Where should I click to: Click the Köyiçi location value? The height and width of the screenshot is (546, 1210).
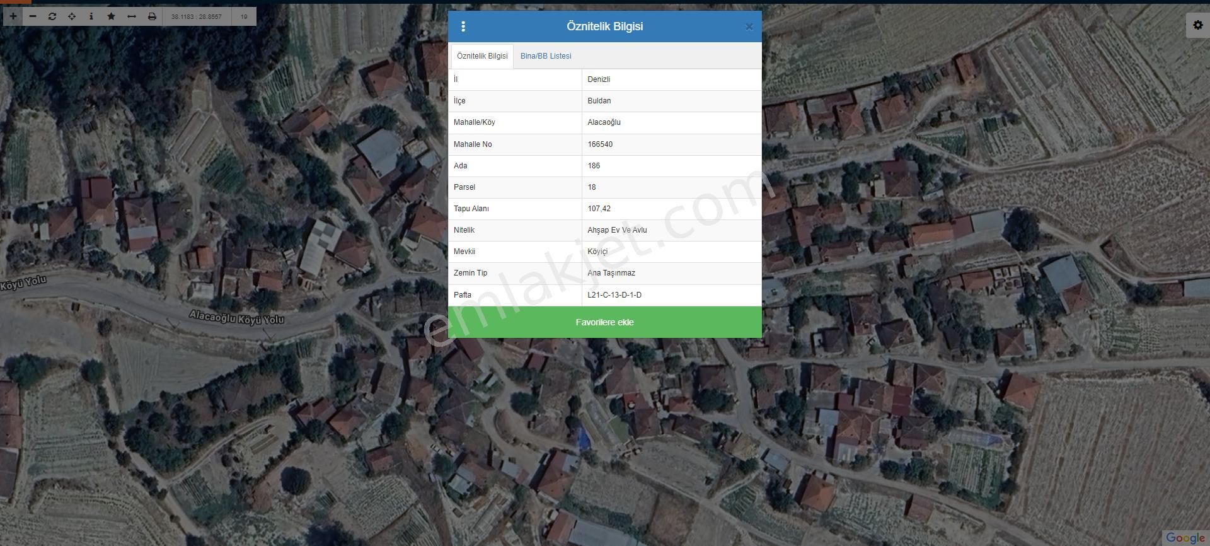(x=597, y=252)
